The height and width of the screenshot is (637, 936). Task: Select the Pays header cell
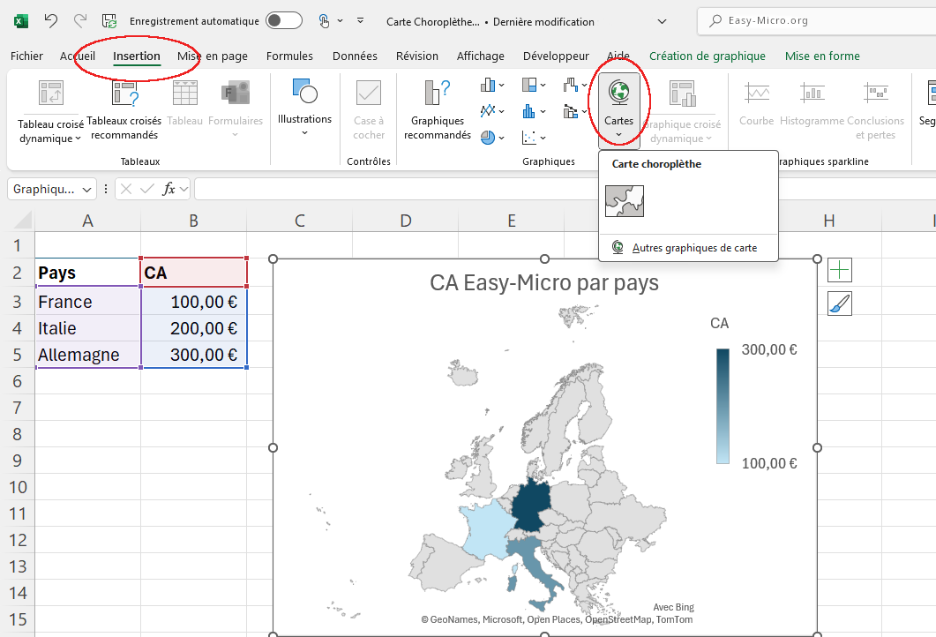click(x=87, y=273)
